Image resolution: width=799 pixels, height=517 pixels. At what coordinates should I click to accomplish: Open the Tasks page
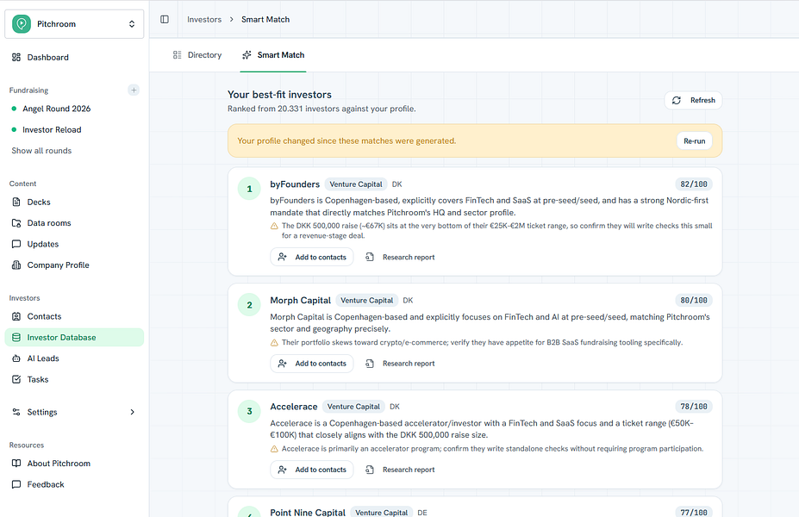click(x=74, y=379)
